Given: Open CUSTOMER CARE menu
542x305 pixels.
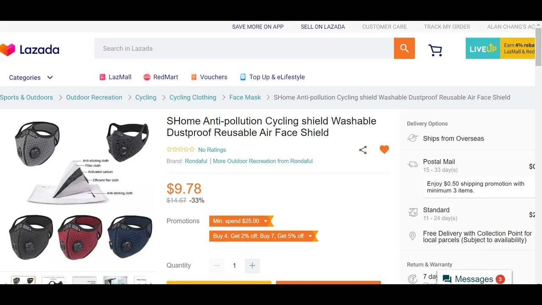Looking at the screenshot, I should coord(384,27).
